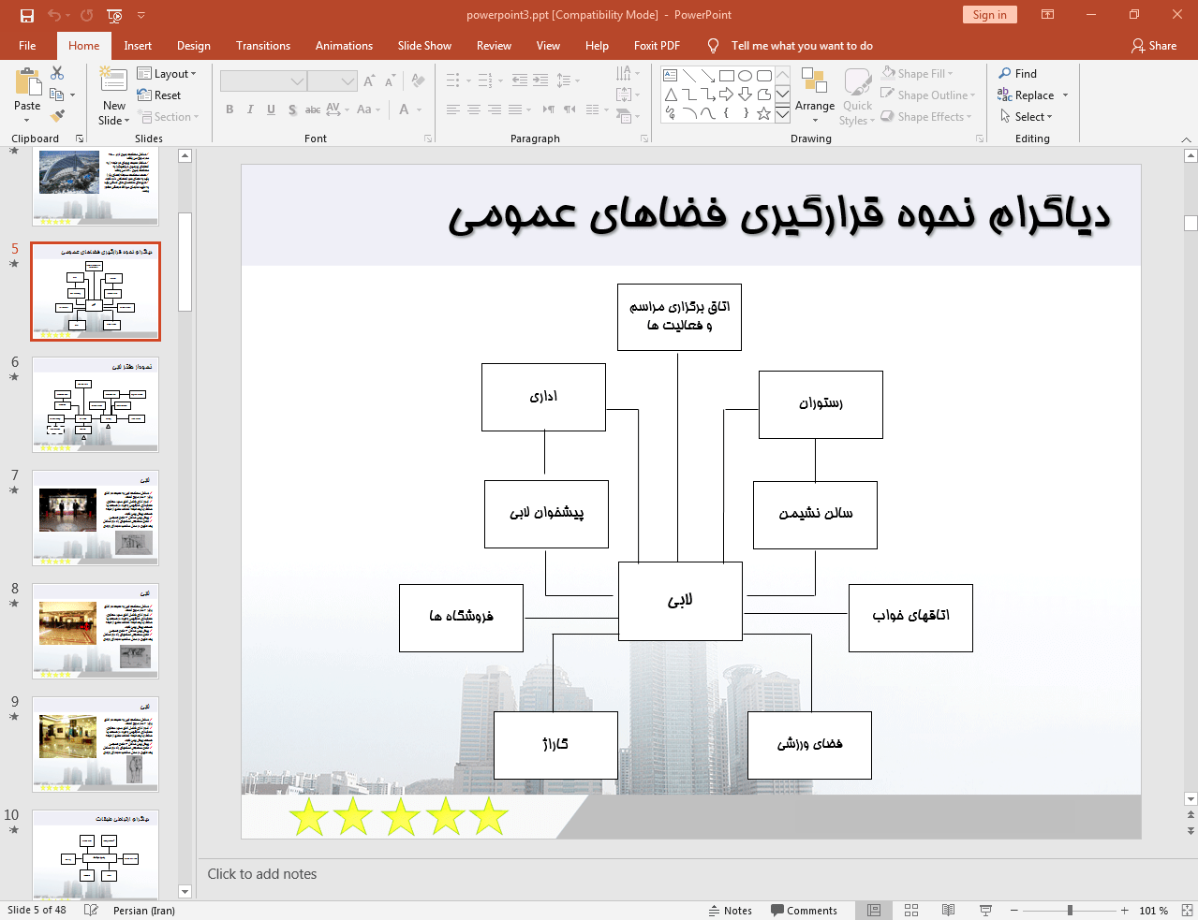Viewport: 1198px width, 920px height.
Task: Toggle Italic formatting
Action: [x=250, y=110]
